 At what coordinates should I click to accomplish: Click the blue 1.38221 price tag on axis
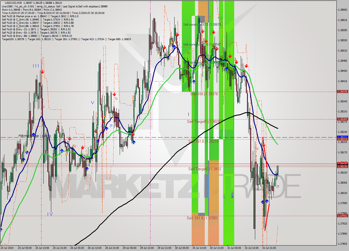[342, 137]
